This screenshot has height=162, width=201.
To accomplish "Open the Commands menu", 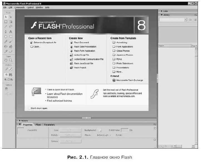I will pyautogui.click(x=19, y=8).
